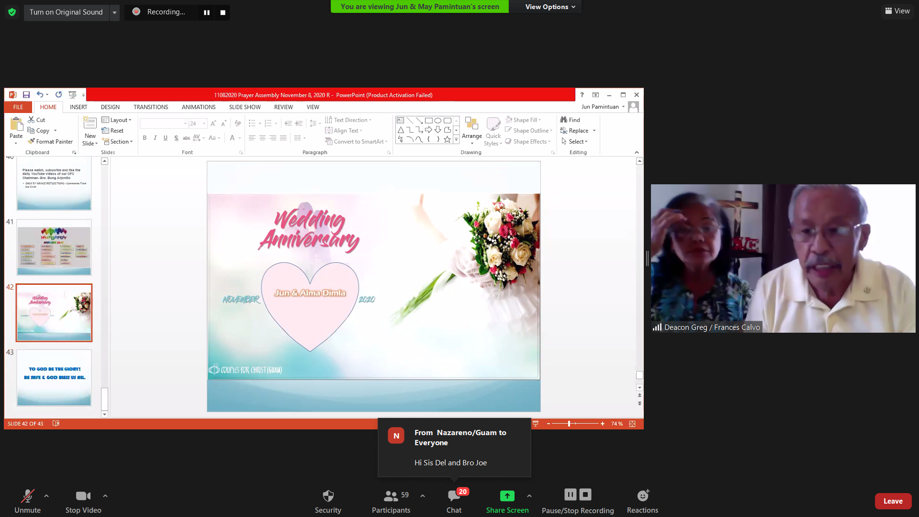Click Stop Video camera icon
919x517 pixels.
pyautogui.click(x=83, y=496)
